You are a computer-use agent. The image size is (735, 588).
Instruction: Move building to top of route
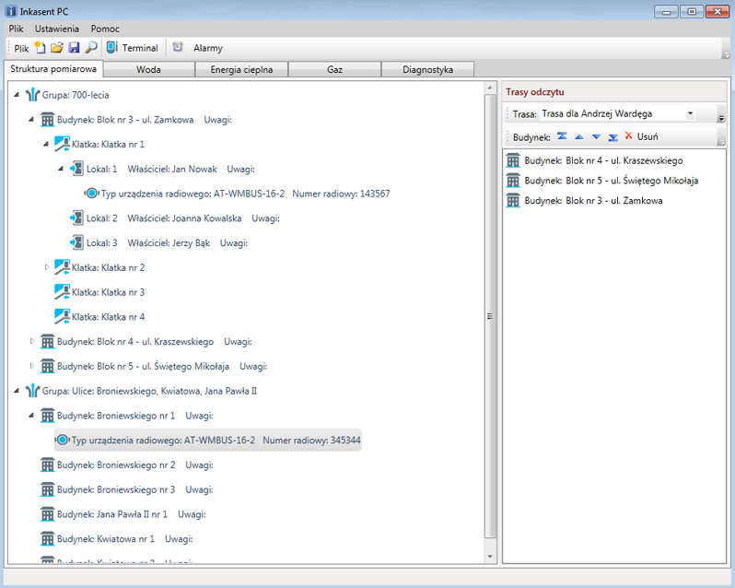click(x=562, y=136)
